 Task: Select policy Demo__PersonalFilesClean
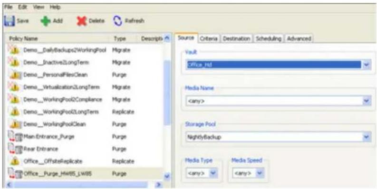coord(55,75)
